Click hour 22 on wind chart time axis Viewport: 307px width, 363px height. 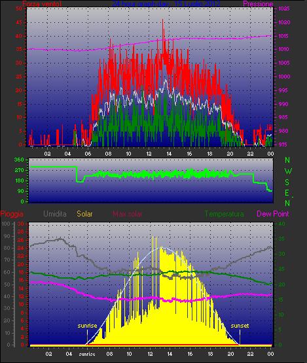tap(250, 154)
